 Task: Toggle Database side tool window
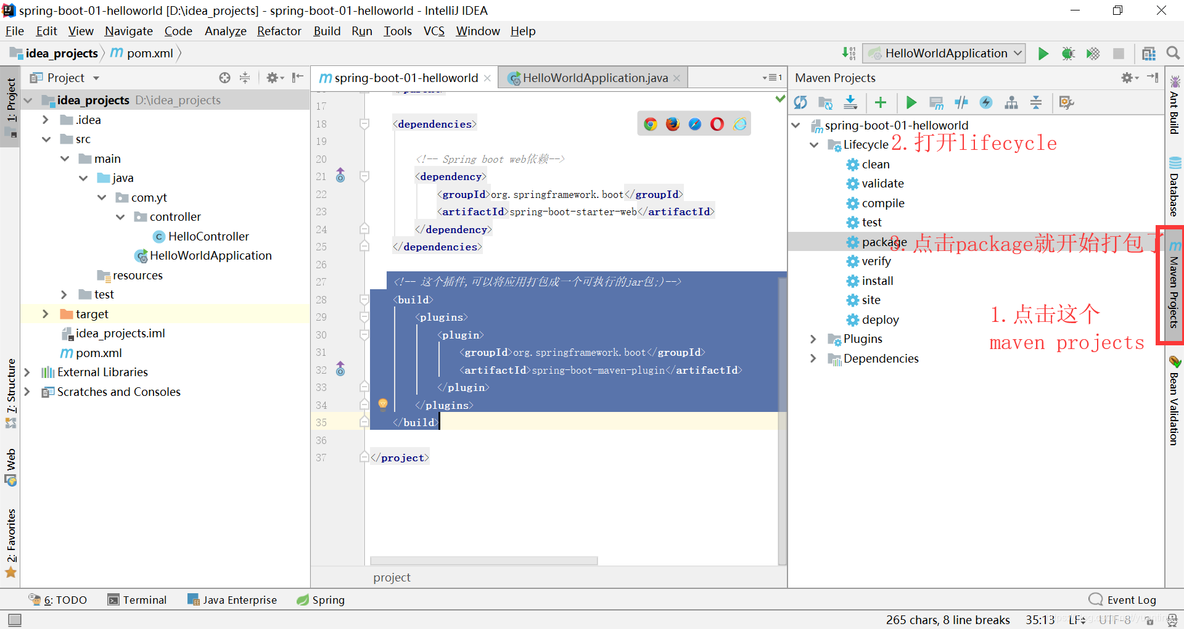point(1174,187)
